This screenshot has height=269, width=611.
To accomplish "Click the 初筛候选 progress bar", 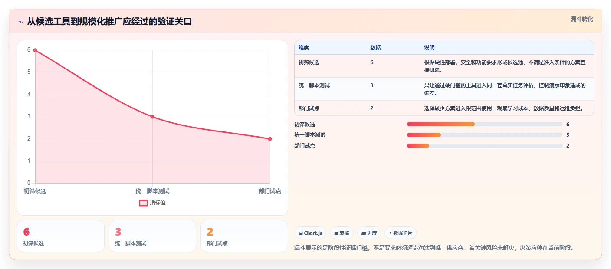I will coord(485,124).
